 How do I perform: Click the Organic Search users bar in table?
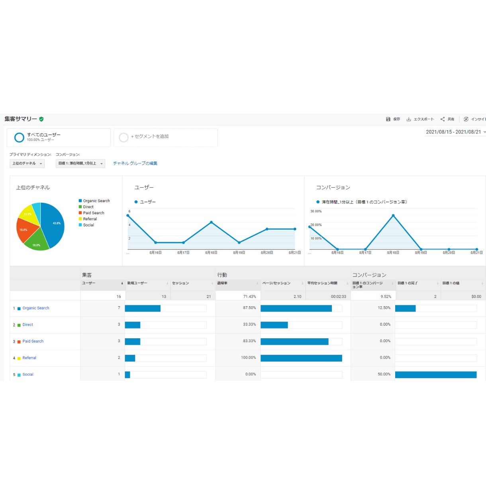click(x=143, y=308)
